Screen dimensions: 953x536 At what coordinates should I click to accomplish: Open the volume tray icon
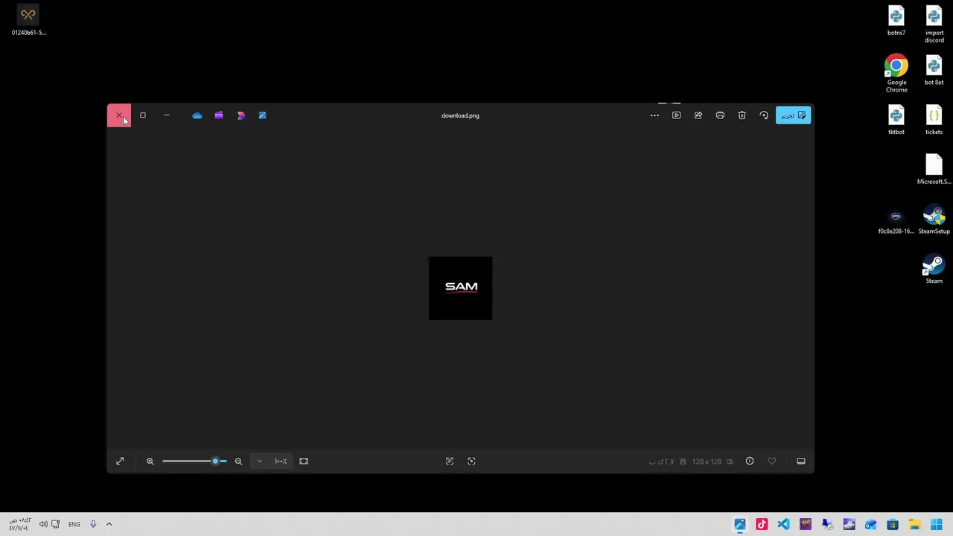click(x=43, y=525)
